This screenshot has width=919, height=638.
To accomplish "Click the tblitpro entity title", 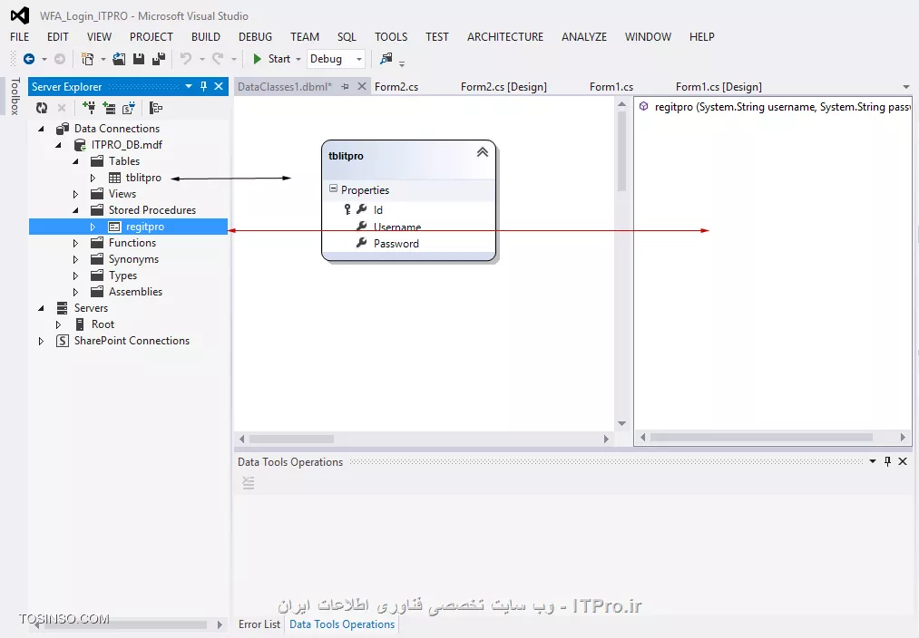I will point(346,156).
